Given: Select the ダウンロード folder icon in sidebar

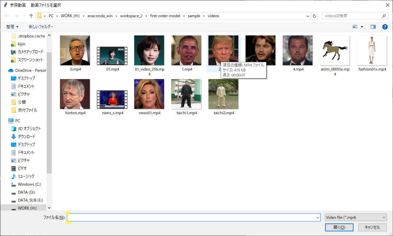Looking at the screenshot, I should point(14,136).
